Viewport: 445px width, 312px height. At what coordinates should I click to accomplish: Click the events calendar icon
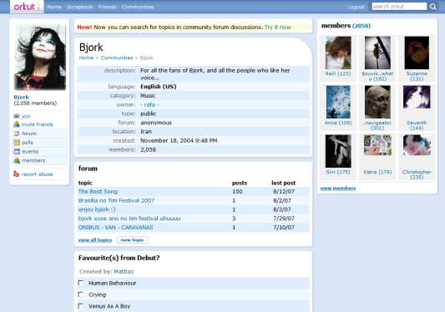(x=17, y=152)
